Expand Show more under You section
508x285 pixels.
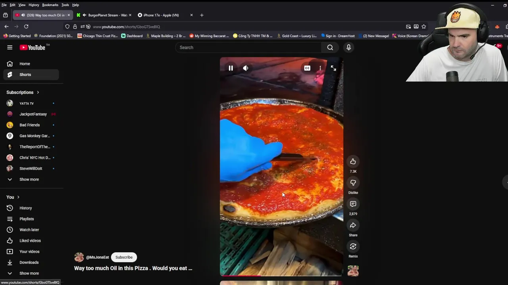(x=31, y=273)
